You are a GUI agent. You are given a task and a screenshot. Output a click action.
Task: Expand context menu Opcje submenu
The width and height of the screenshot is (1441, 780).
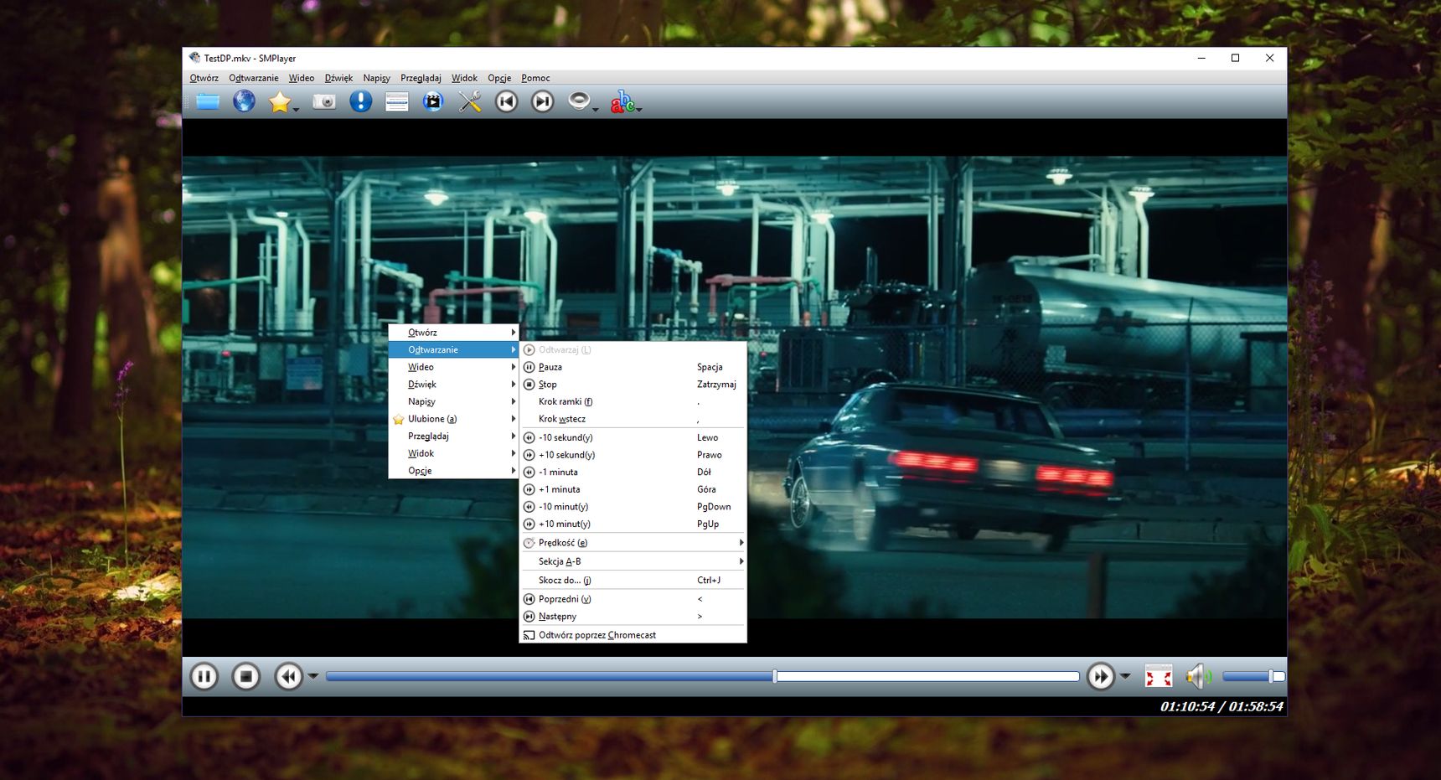pos(453,471)
